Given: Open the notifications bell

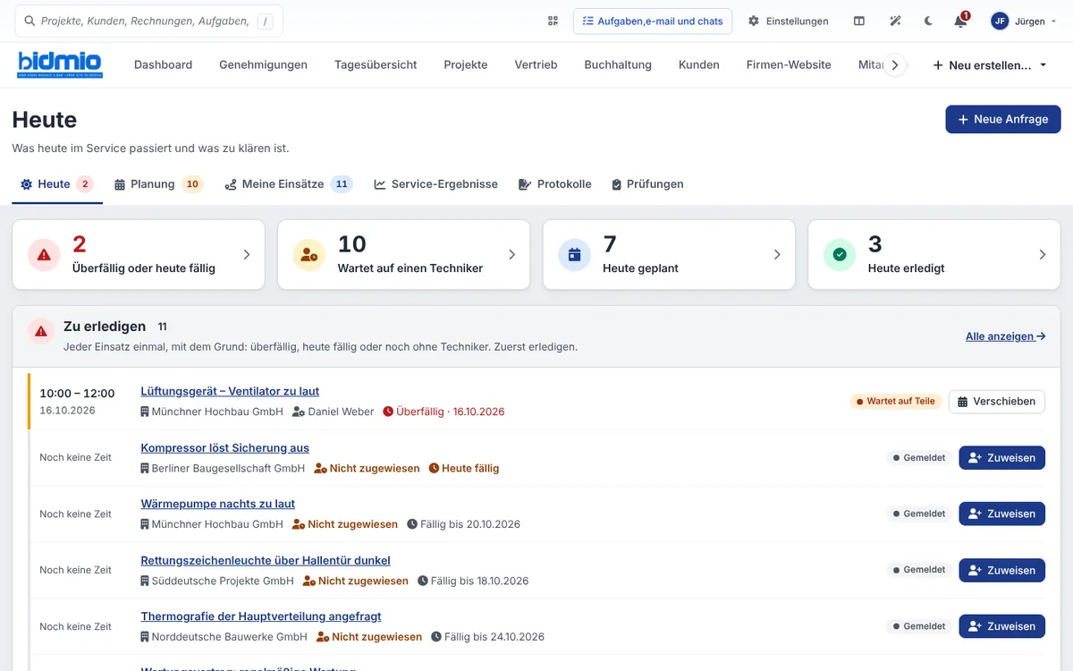Looking at the screenshot, I should coord(960,21).
